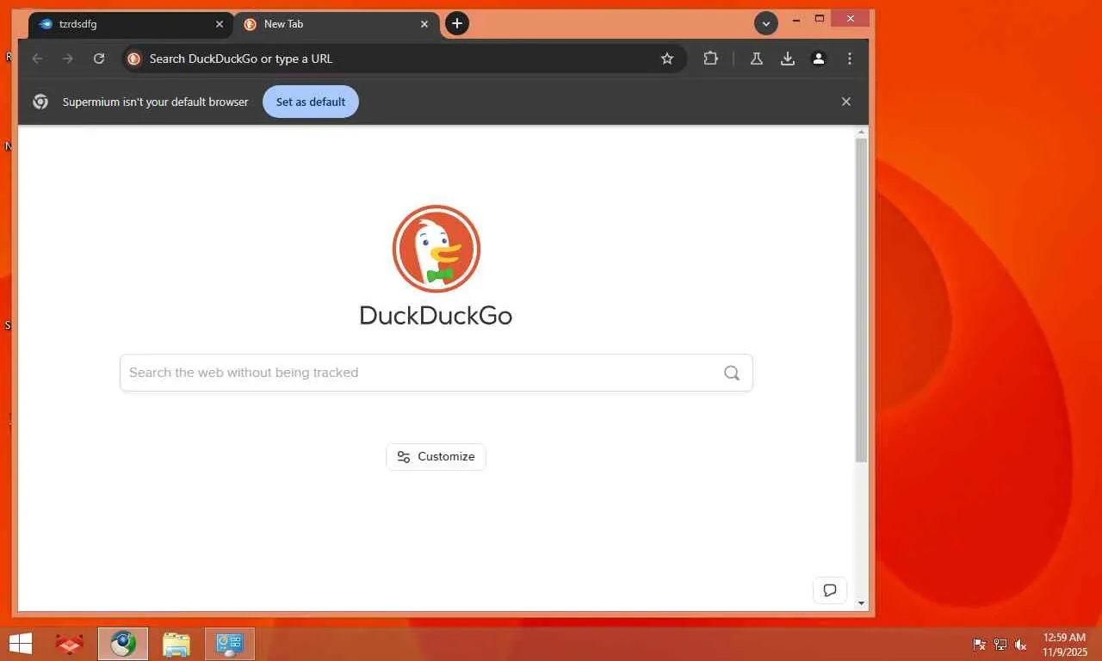Select the Supermium browser taskbar icon

click(123, 644)
